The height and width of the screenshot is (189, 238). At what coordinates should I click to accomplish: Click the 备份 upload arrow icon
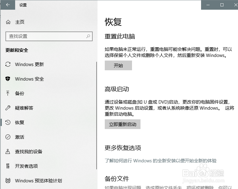point(8,93)
